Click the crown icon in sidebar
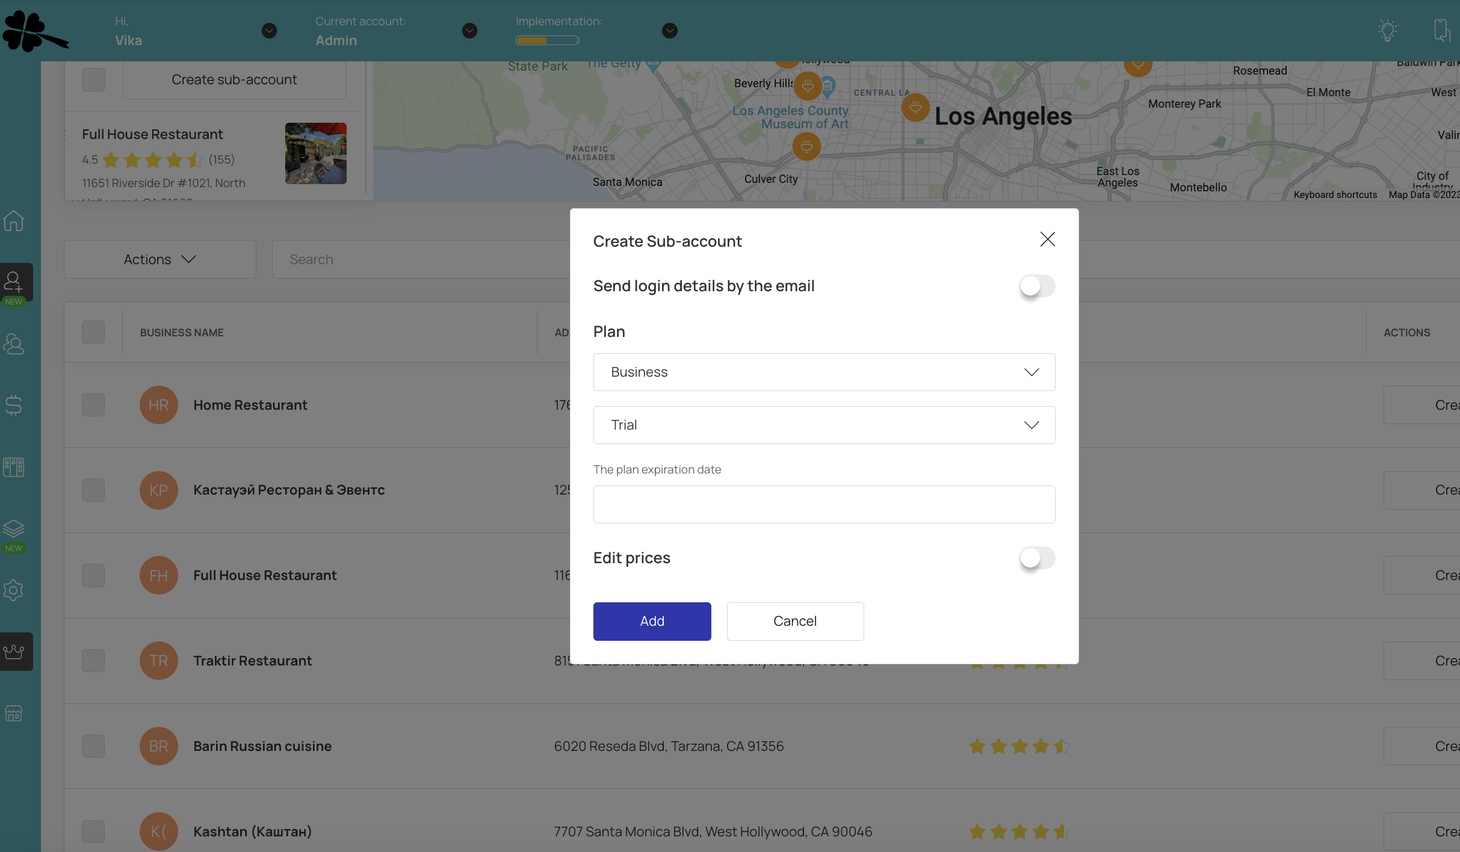The width and height of the screenshot is (1460, 852). [13, 651]
